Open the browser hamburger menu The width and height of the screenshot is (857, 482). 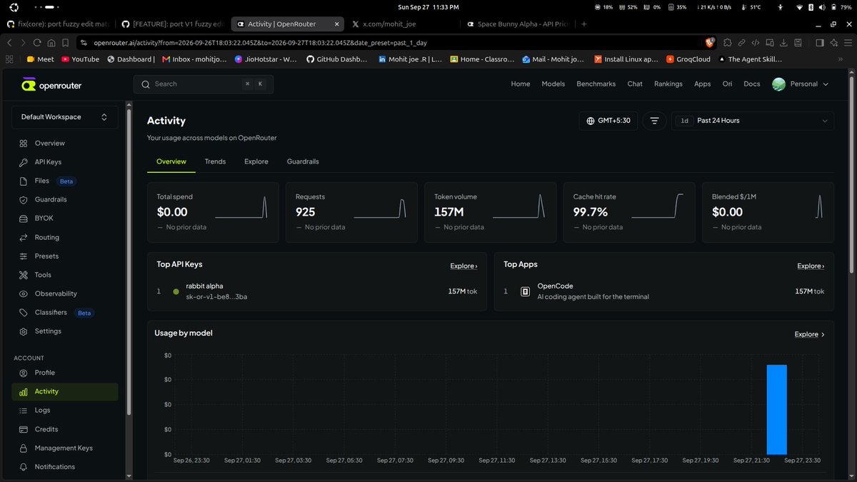847,43
